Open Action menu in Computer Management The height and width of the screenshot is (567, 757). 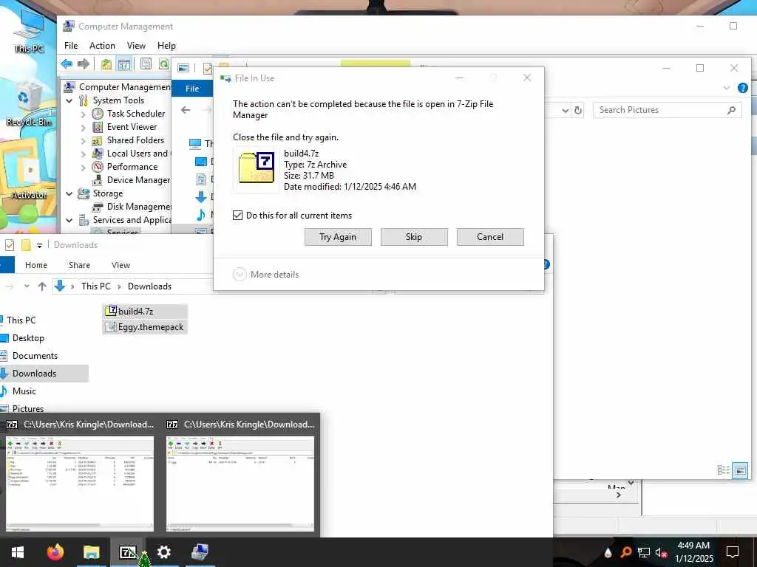[102, 45]
